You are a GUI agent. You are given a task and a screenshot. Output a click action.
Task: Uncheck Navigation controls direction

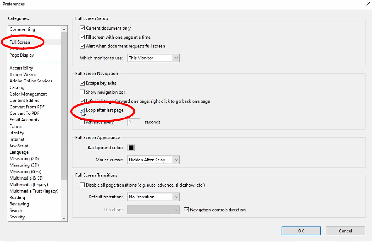coord(187,210)
